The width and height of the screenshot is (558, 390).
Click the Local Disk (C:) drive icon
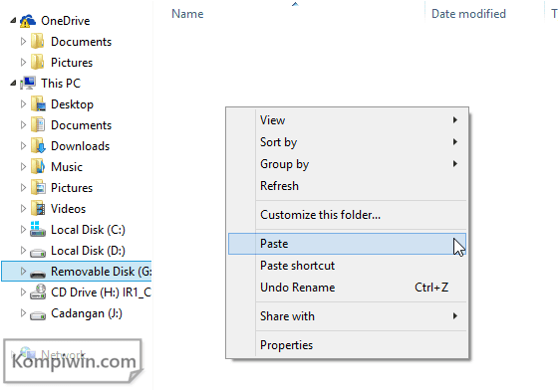[38, 229]
